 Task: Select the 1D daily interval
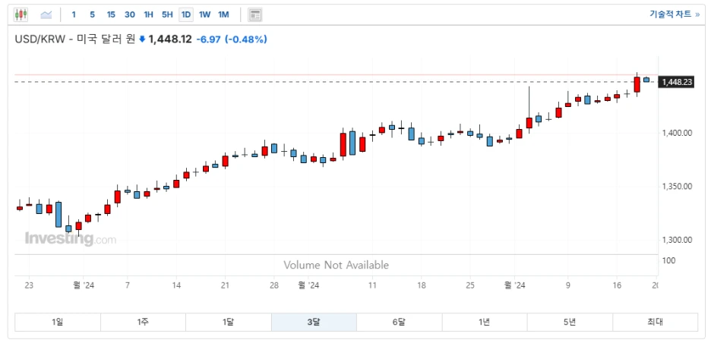tap(186, 14)
